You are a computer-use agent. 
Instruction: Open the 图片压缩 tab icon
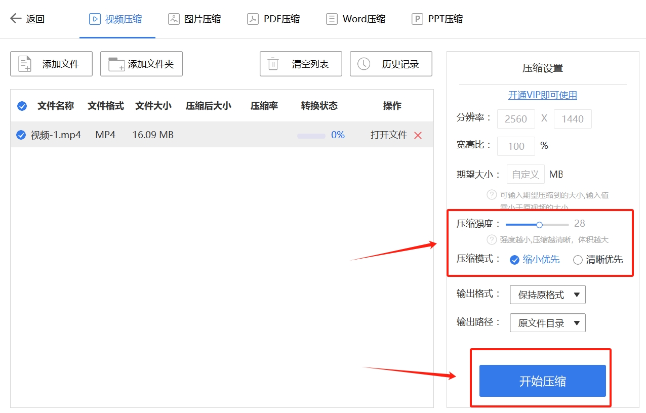pos(173,18)
